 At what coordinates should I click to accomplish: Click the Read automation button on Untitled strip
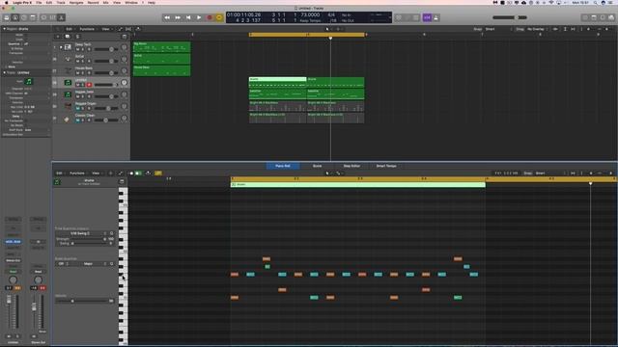[x=13, y=272]
